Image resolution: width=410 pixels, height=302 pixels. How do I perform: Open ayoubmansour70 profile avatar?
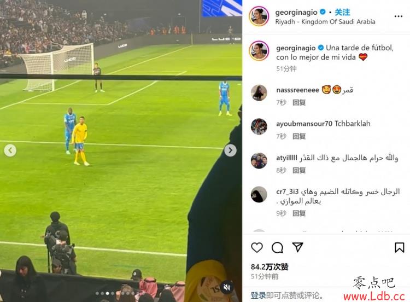point(259,126)
